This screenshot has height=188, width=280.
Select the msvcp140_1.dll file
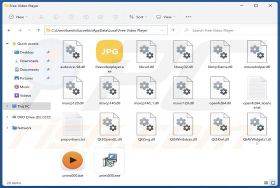tap(146, 90)
